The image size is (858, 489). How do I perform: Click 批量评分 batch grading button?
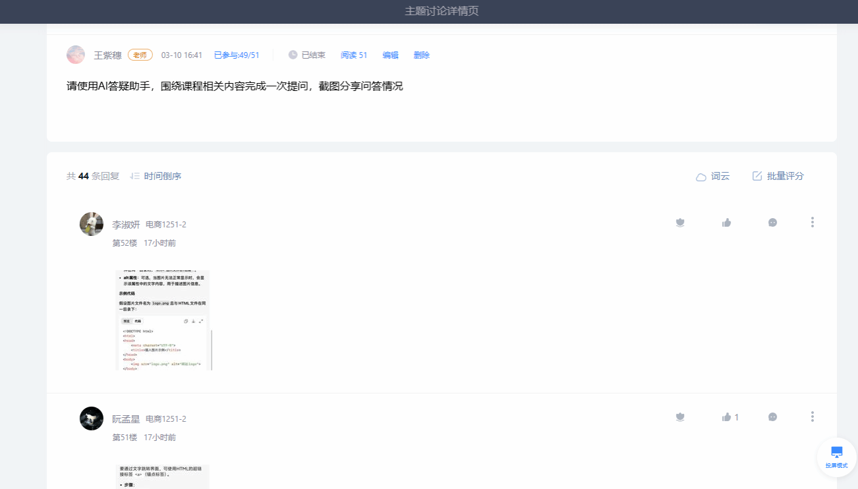click(778, 177)
